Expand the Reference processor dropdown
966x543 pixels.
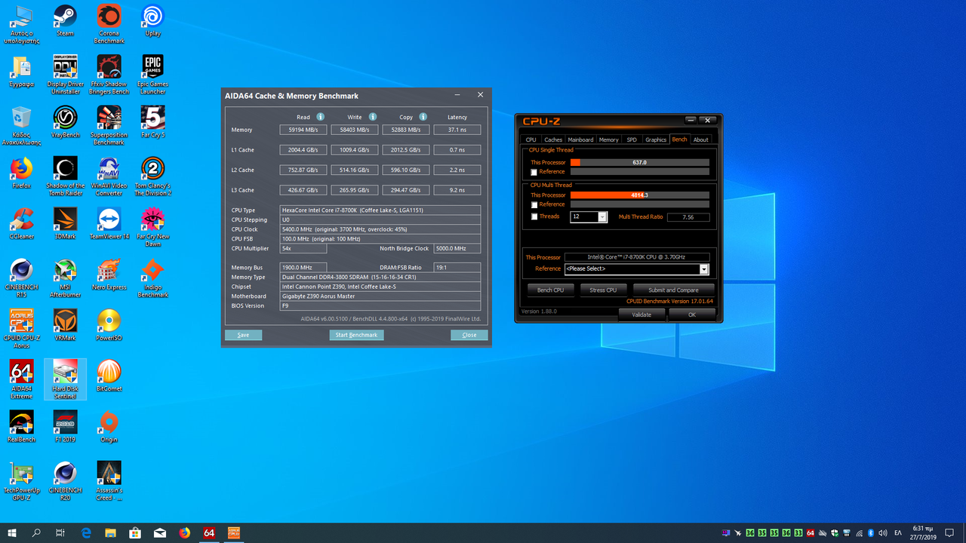tap(704, 269)
